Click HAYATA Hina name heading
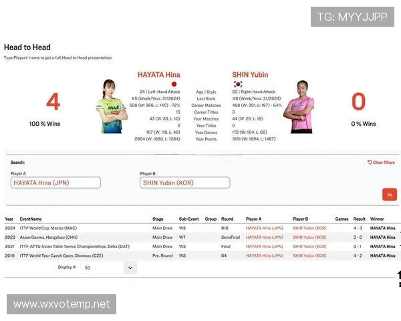The image size is (401, 321). (159, 75)
